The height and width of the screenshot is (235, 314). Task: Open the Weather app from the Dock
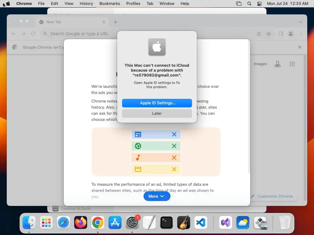click(243, 222)
